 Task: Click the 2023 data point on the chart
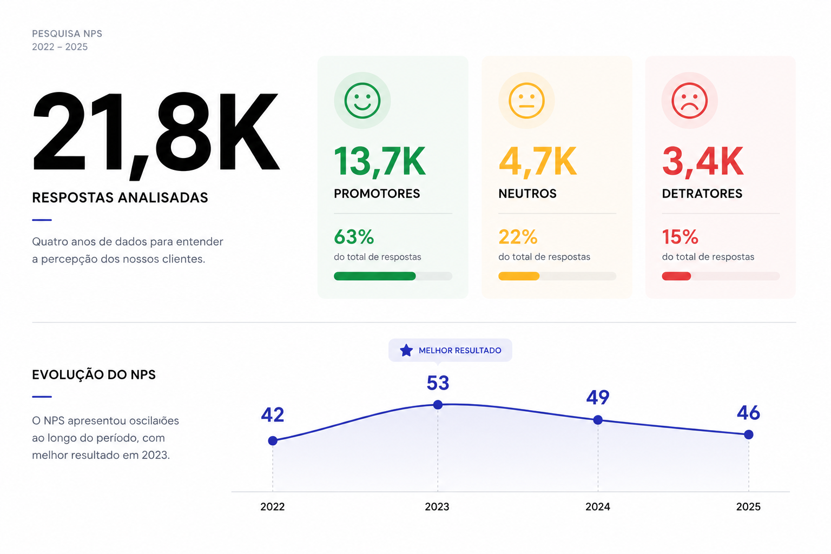[x=438, y=405]
